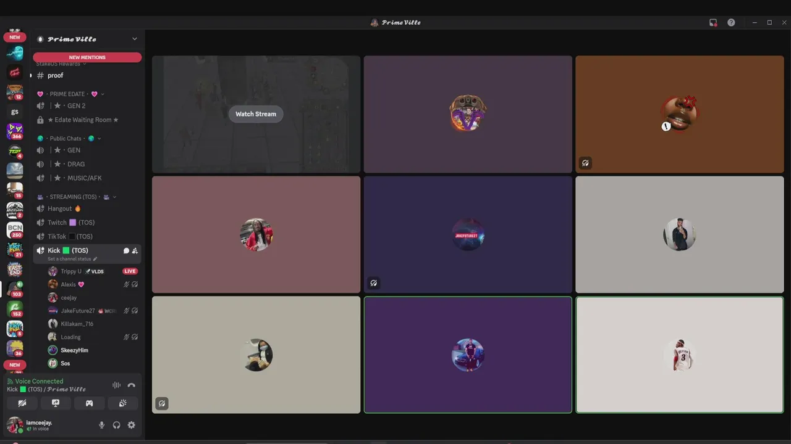The width and height of the screenshot is (791, 444).
Task: Focus the tile with basketball jersey avatar
Action: 680,355
